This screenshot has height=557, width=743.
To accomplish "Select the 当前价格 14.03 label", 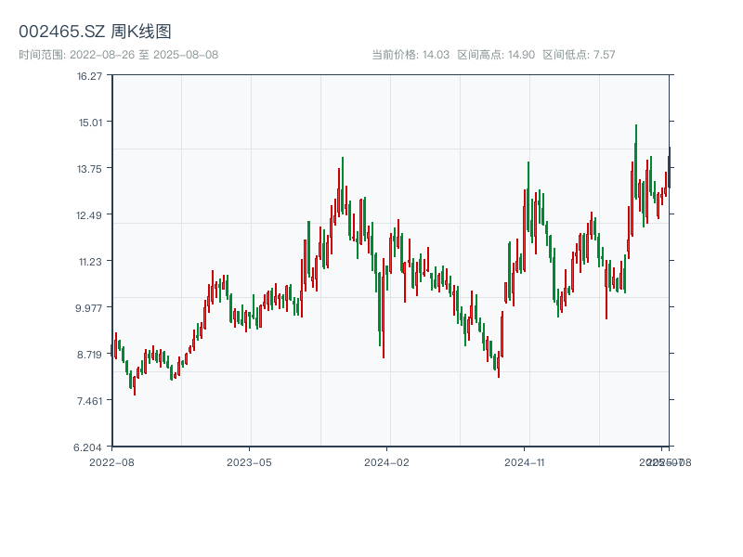I will 411,55.
